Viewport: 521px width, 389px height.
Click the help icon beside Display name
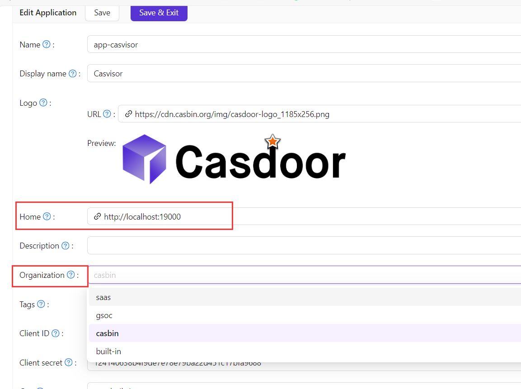click(72, 74)
